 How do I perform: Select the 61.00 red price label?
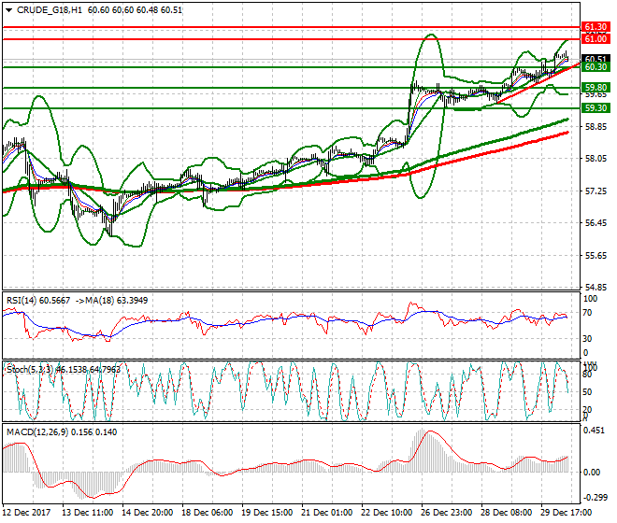[x=595, y=39]
